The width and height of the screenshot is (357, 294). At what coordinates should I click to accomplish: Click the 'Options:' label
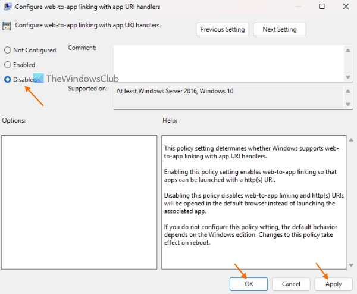click(x=14, y=120)
